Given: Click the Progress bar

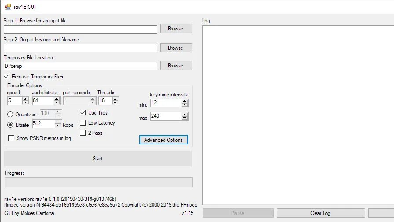Looking at the screenshot, I should point(99,182).
